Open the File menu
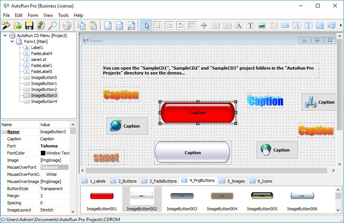 click(x=6, y=15)
